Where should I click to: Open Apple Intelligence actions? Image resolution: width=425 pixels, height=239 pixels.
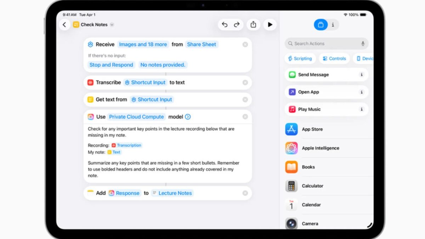tap(320, 148)
